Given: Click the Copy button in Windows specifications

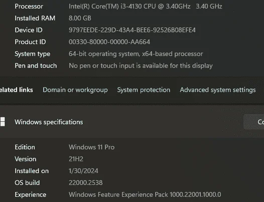Looking at the screenshot, I should 254,122.
